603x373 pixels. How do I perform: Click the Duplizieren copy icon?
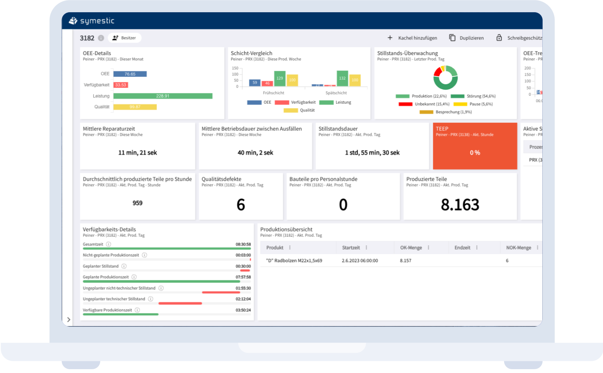[452, 38]
